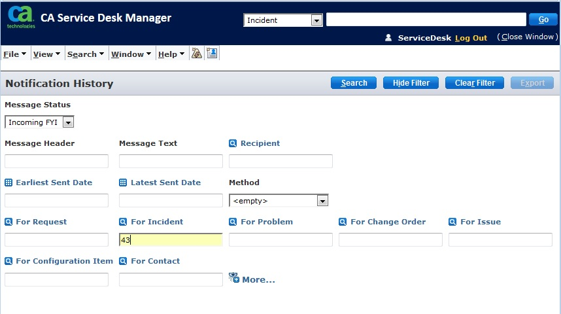Focus the Earliest Sent Date input field
The image size is (561, 314).
[x=56, y=200]
